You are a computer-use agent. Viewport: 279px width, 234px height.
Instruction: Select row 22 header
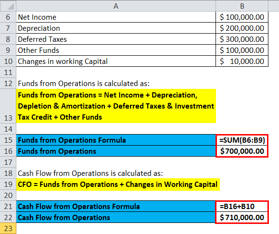tap(8, 217)
